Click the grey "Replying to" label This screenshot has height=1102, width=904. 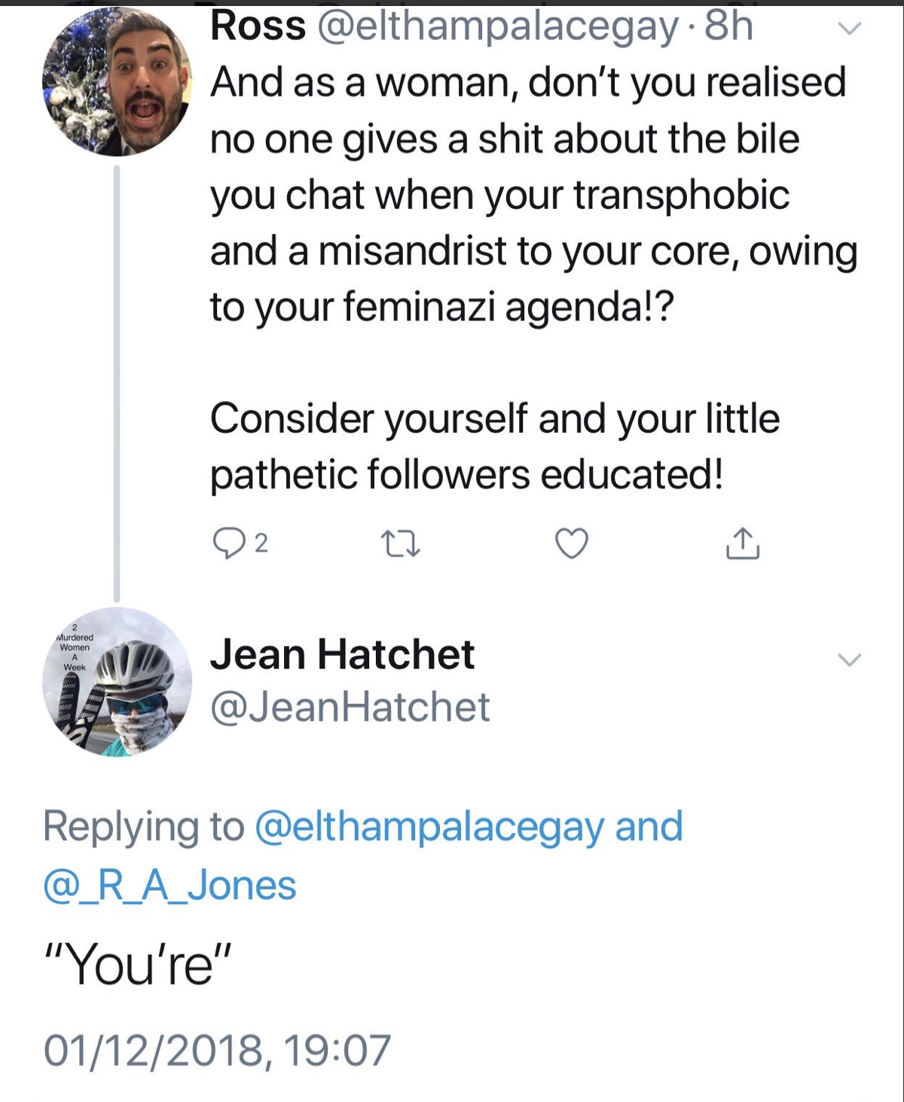(143, 826)
